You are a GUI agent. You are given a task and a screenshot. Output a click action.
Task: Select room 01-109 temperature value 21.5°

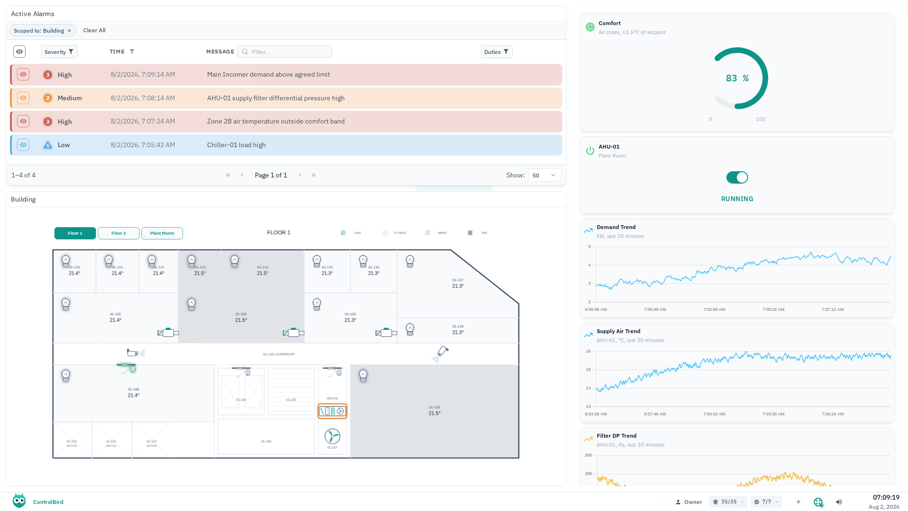point(435,413)
